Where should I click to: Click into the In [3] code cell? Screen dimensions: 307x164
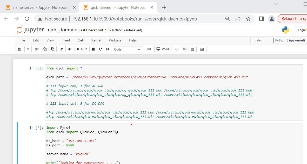click(x=174, y=92)
